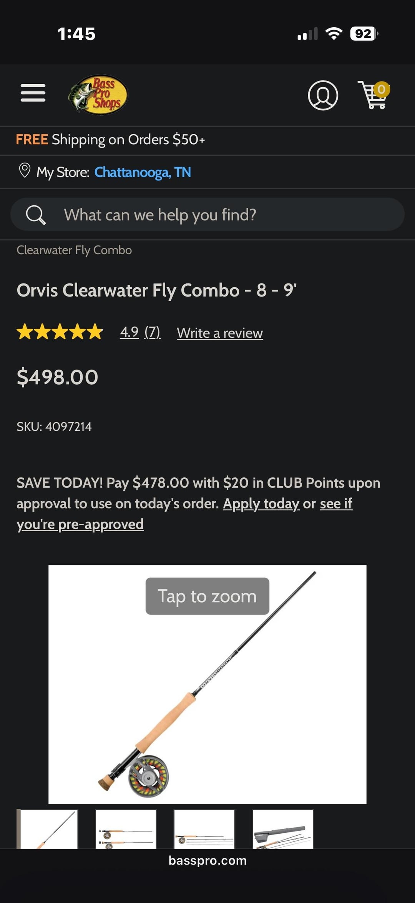Check if you're pre-approved link
Image resolution: width=415 pixels, height=903 pixels.
[80, 524]
